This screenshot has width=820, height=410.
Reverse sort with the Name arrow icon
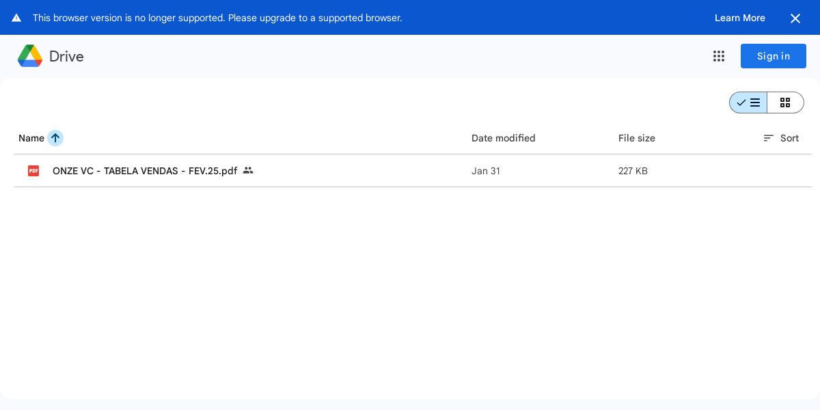[x=55, y=138]
